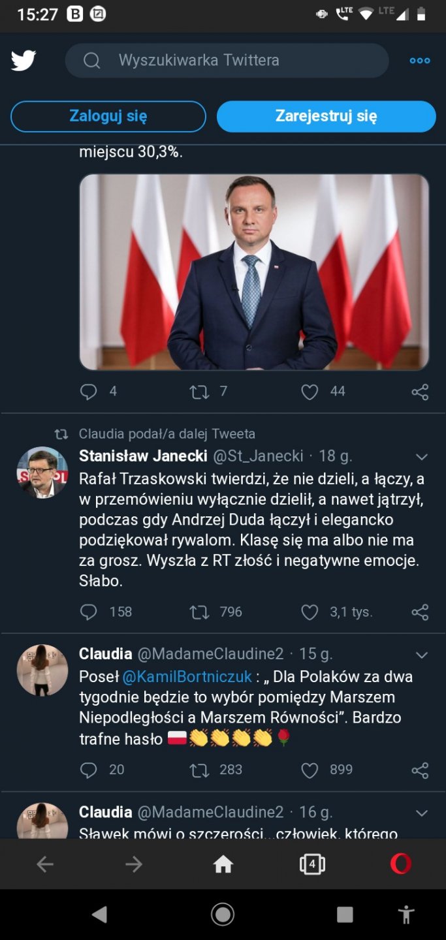Go to the browser home page
The height and width of the screenshot is (940, 446).
223,865
